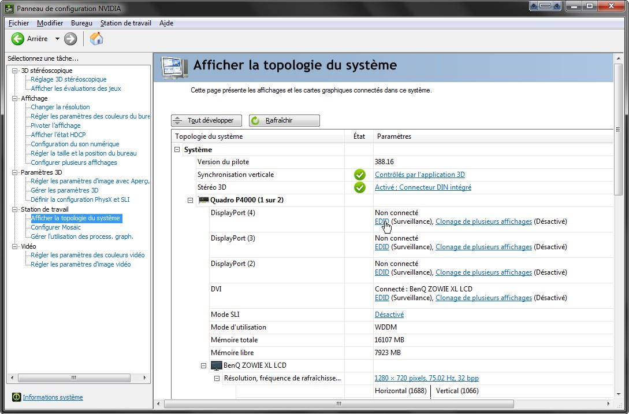Click the BenQ ZOWIE XL LCD monitor icon
The image size is (629, 414).
point(217,365)
